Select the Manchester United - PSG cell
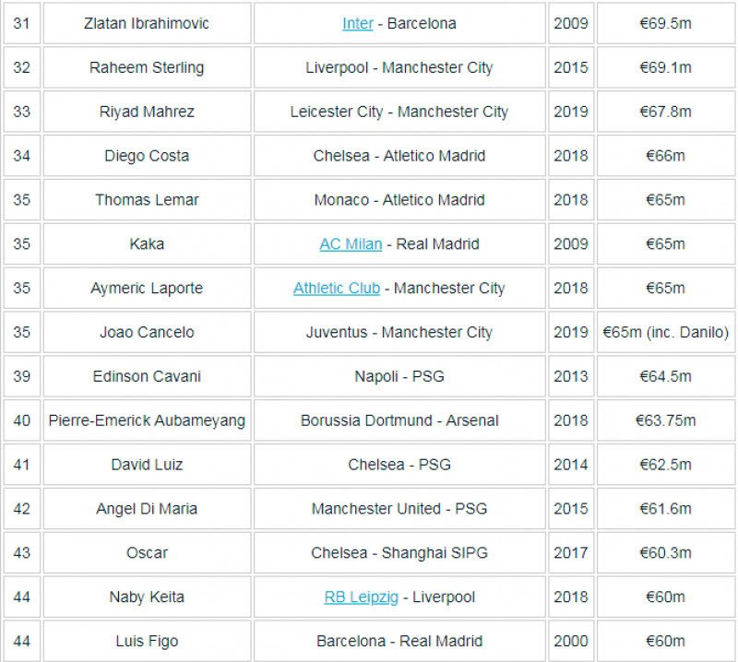This screenshot has height=662, width=738. pos(399,509)
